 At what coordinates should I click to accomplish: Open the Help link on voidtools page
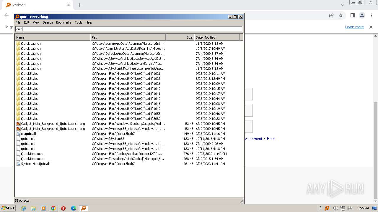[x=271, y=139]
